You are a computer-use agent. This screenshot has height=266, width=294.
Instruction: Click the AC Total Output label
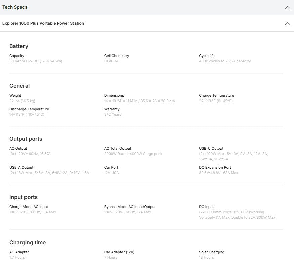tap(117, 149)
